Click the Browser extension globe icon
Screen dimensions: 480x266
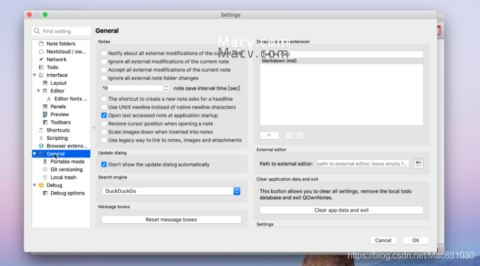pos(41,146)
